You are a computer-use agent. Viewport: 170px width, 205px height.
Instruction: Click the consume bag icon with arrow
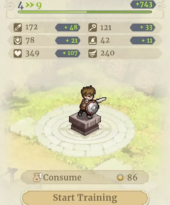[37, 177]
